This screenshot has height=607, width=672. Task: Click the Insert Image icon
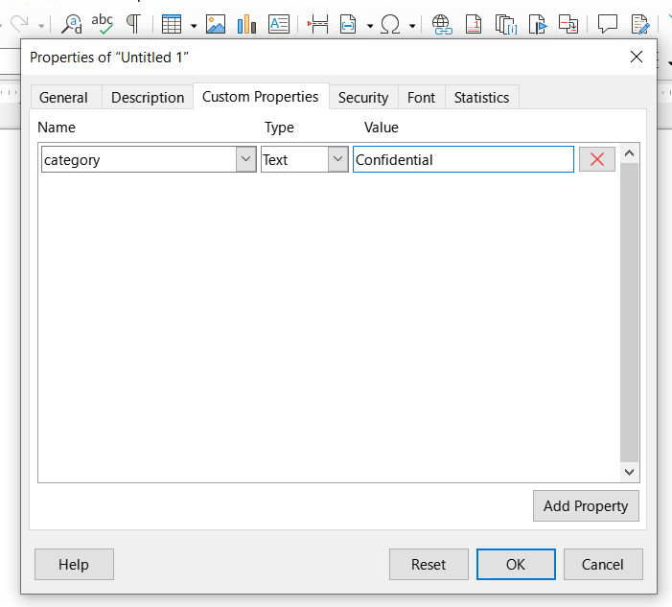click(216, 24)
